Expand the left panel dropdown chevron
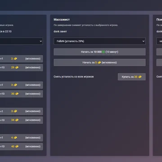162x162 pixels. point(41,41)
